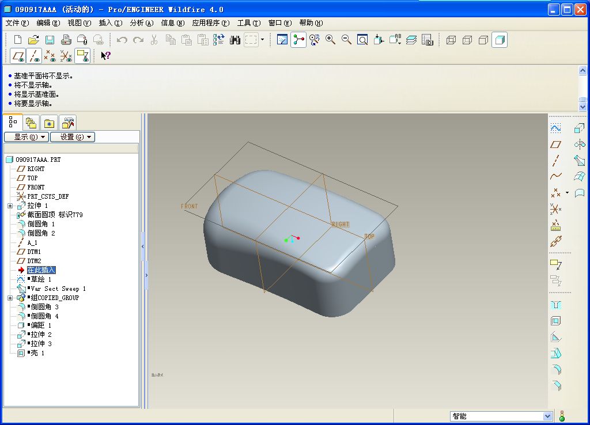Open the 显示(O) dropdown in the navigator
This screenshot has height=425, width=590.
(x=27, y=137)
